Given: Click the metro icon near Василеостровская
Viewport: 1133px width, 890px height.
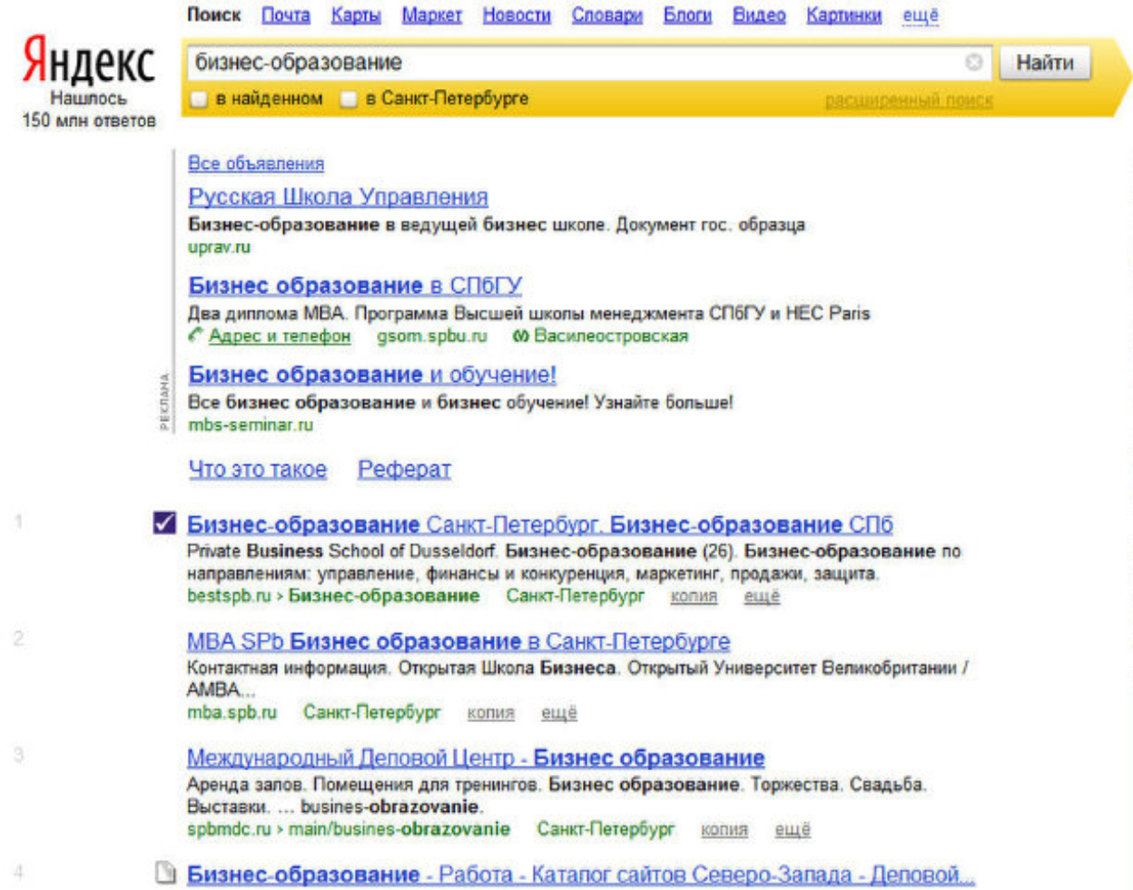Looking at the screenshot, I should [x=520, y=336].
